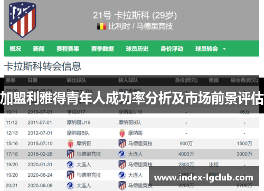Switch to the 新闻 tab
The width and height of the screenshot is (264, 191).
click(x=39, y=49)
